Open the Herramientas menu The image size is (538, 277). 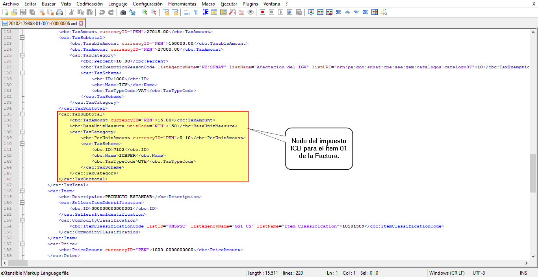tap(182, 4)
